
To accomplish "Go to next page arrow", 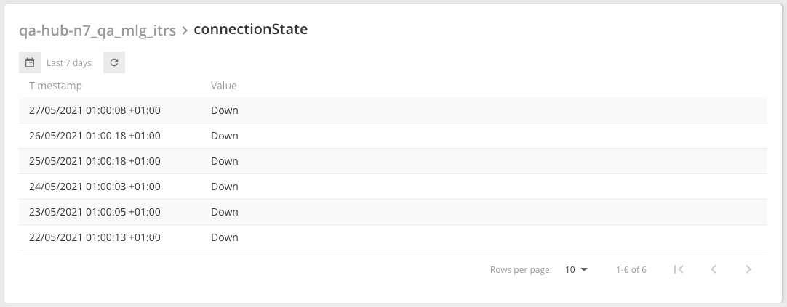I will point(748,269).
